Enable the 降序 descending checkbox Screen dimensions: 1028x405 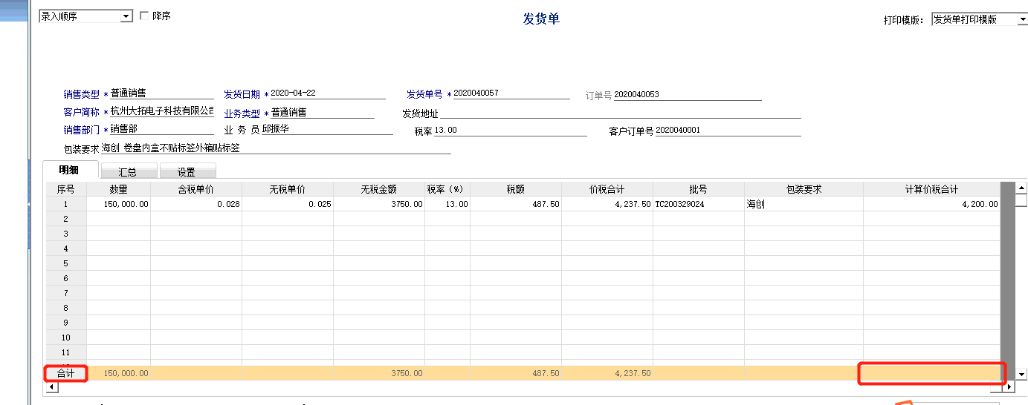click(x=144, y=16)
